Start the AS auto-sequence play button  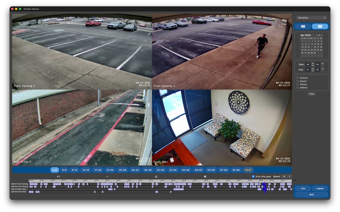click(x=248, y=170)
